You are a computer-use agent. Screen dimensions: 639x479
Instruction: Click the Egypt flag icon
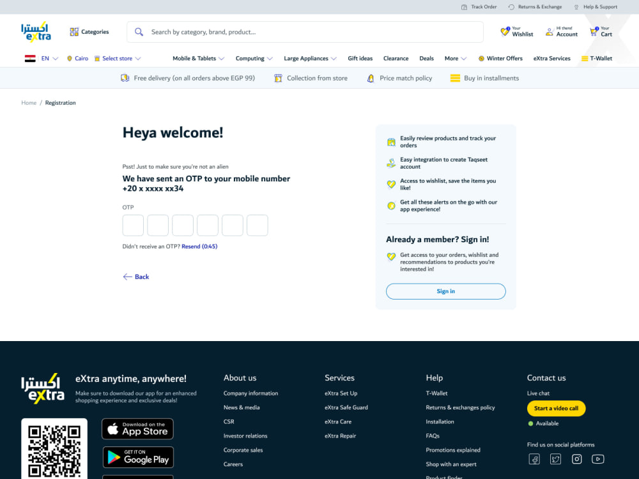(30, 59)
